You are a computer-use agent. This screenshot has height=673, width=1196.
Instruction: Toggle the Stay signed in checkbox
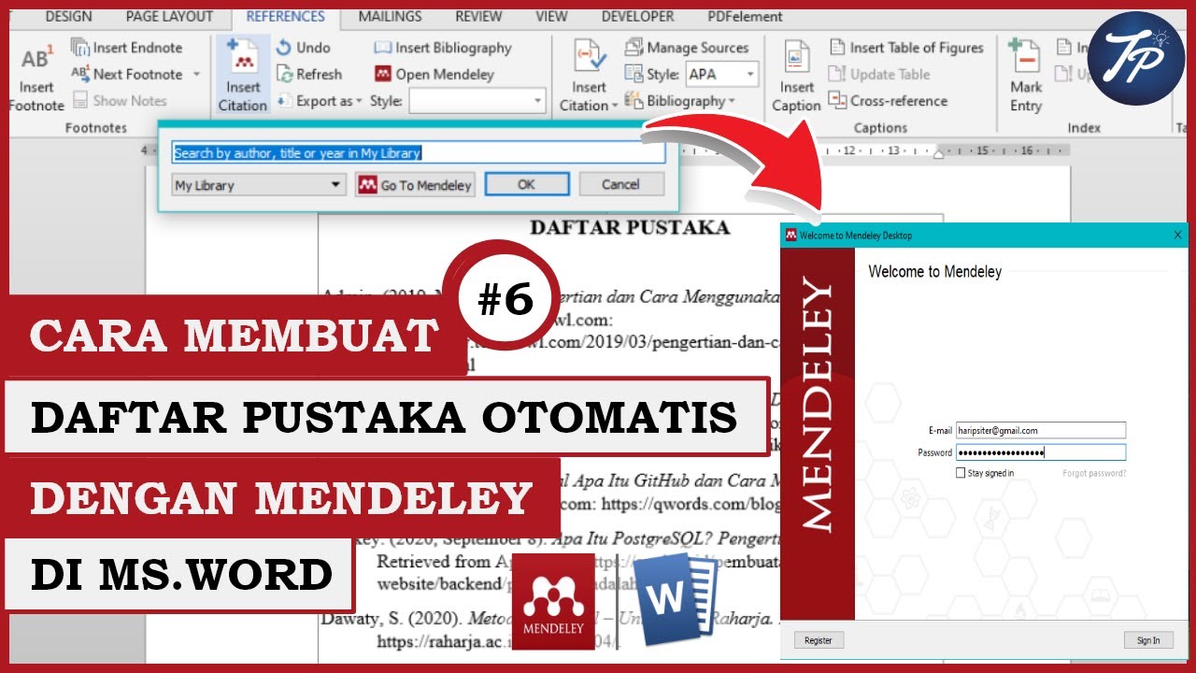(961, 473)
